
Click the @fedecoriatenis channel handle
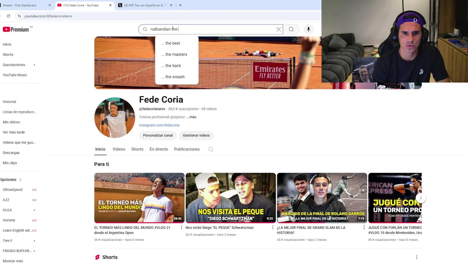point(152,109)
